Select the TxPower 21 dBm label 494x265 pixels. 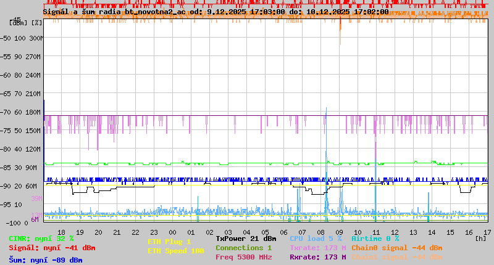point(246,238)
